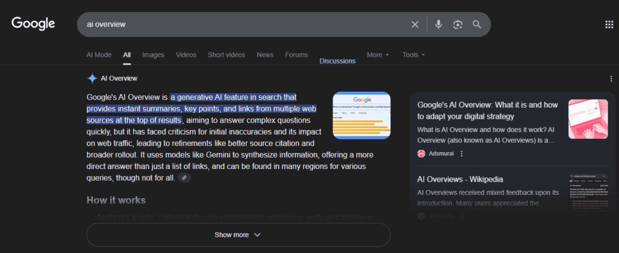Start voice search with the microphone icon

point(438,24)
